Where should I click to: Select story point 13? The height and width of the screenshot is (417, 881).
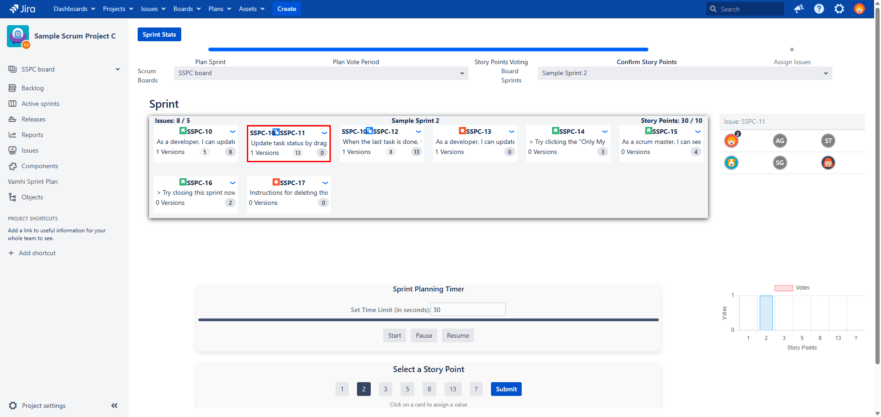[x=452, y=389]
